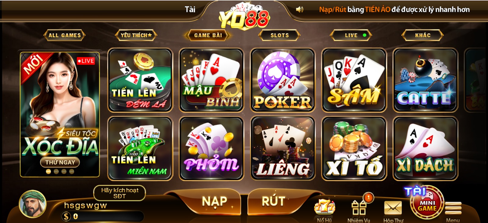
Task: Mute sound with the speaker icon
Action: [300, 9]
